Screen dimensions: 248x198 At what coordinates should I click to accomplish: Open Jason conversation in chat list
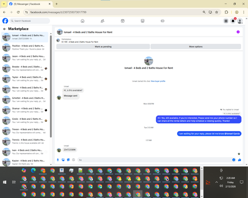(25, 58)
